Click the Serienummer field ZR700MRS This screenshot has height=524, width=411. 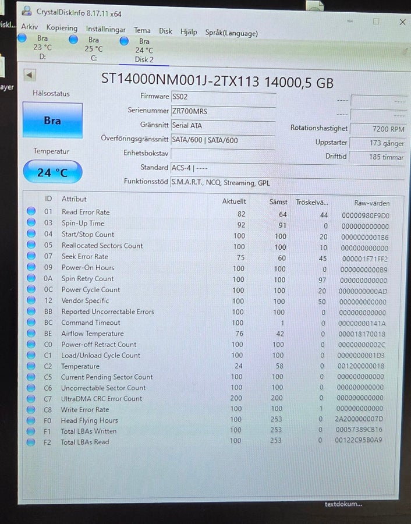223,111
